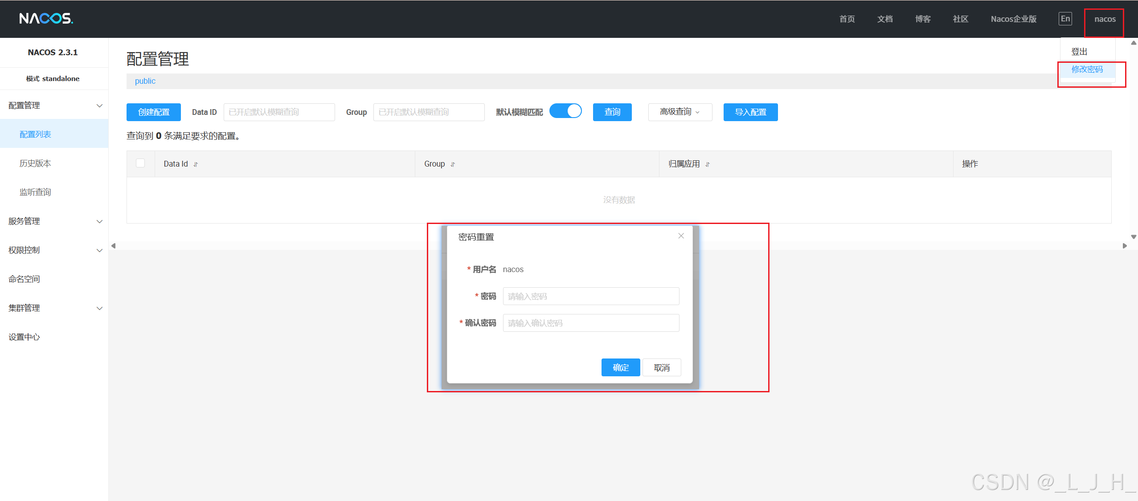Switch language with the En icon

[1065, 19]
